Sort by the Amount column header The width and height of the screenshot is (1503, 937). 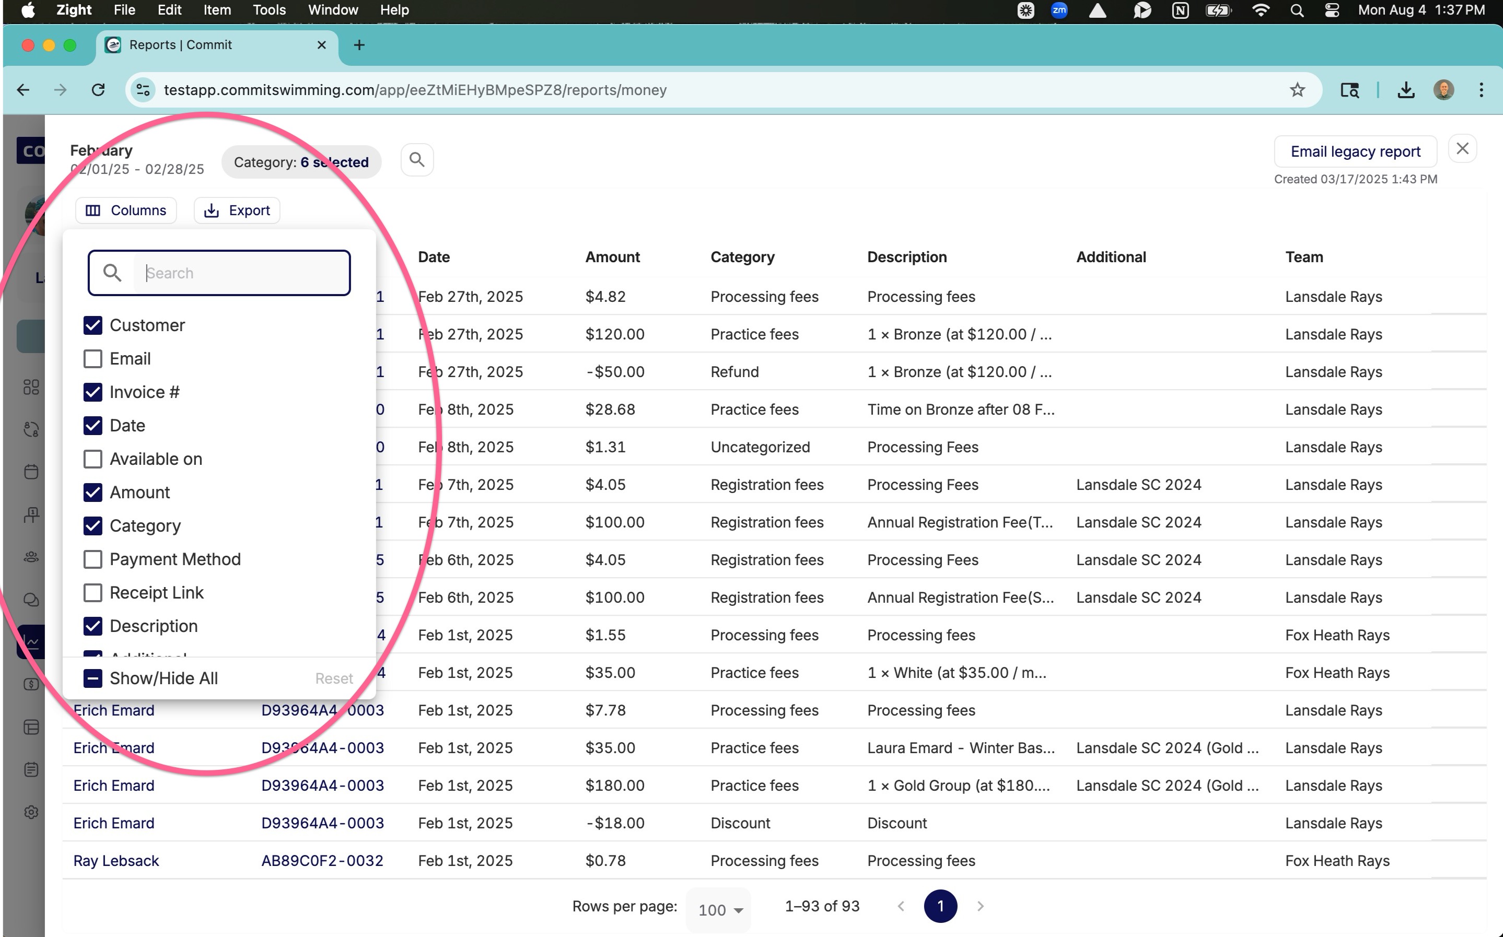click(x=612, y=257)
